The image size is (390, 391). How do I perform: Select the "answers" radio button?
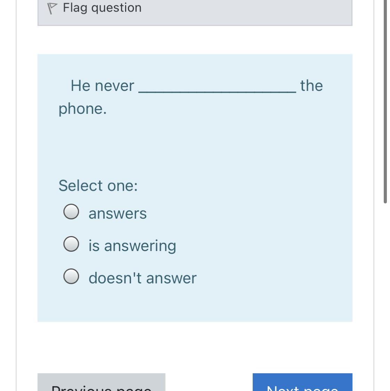(71, 212)
